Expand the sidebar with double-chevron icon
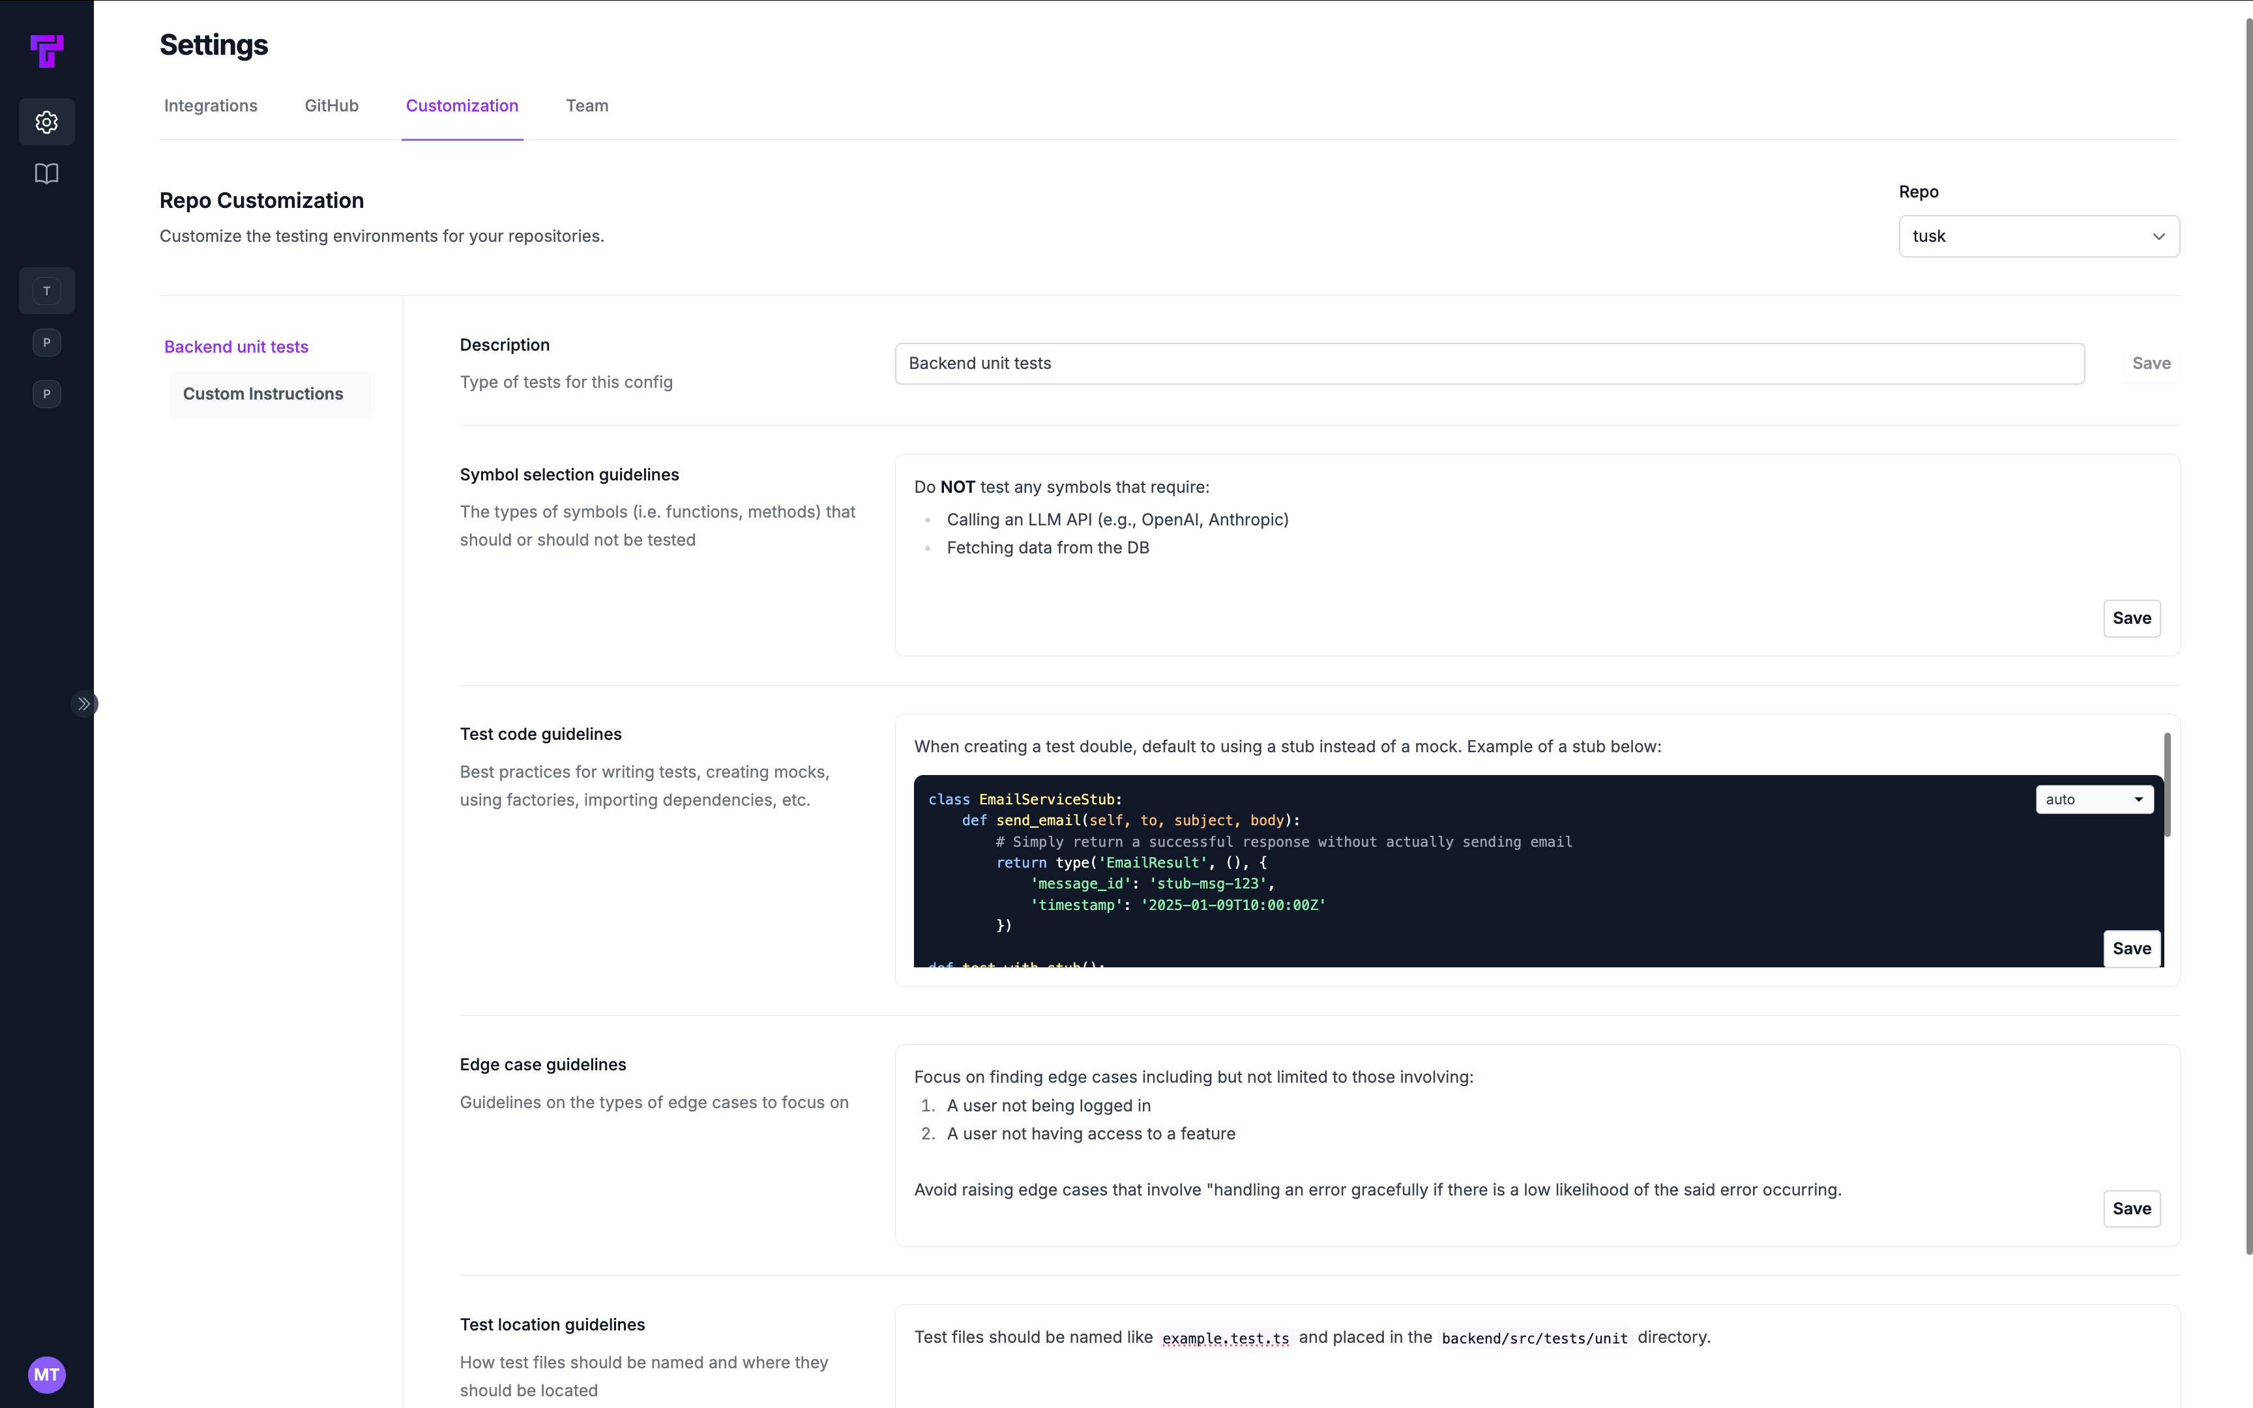Image resolution: width=2253 pixels, height=1408 pixels. (84, 704)
